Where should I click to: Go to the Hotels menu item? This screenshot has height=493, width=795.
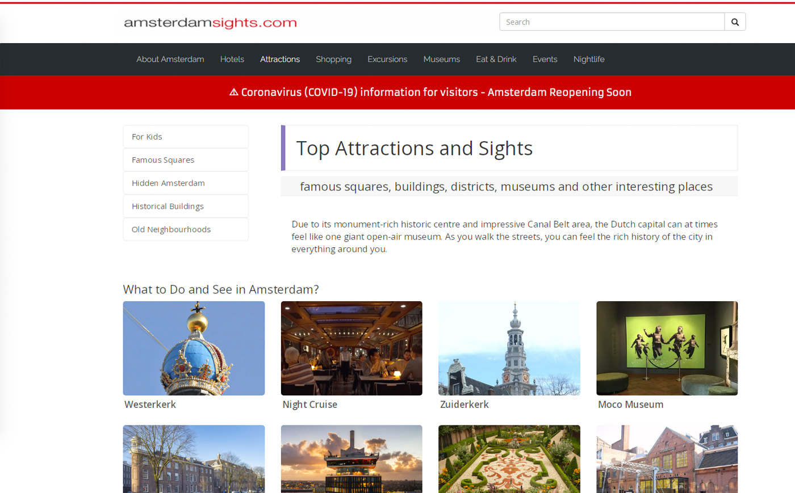[x=232, y=59]
